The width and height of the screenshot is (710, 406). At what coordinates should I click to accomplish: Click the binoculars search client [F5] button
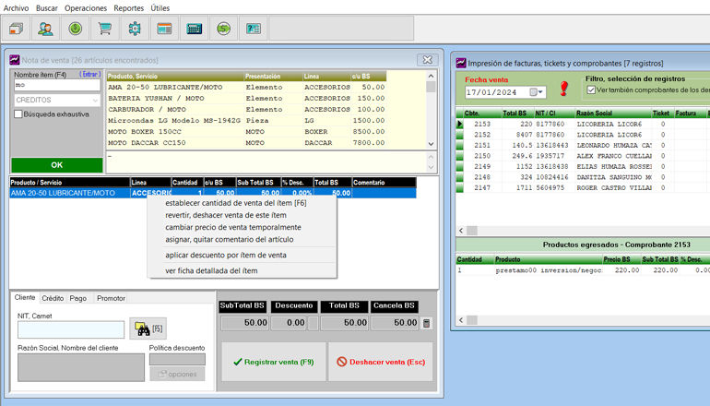coord(148,328)
